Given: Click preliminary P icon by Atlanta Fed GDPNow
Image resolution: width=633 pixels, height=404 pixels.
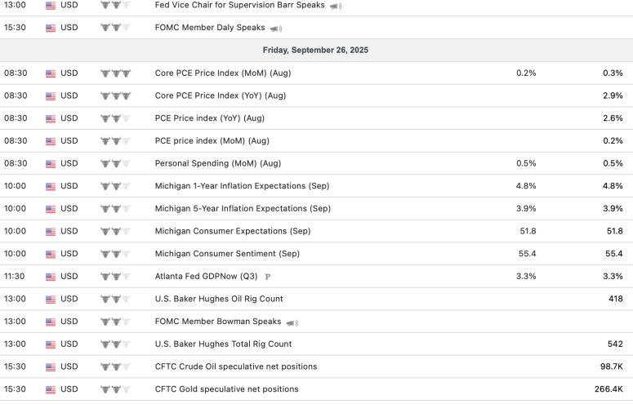Looking at the screenshot, I should [x=267, y=277].
